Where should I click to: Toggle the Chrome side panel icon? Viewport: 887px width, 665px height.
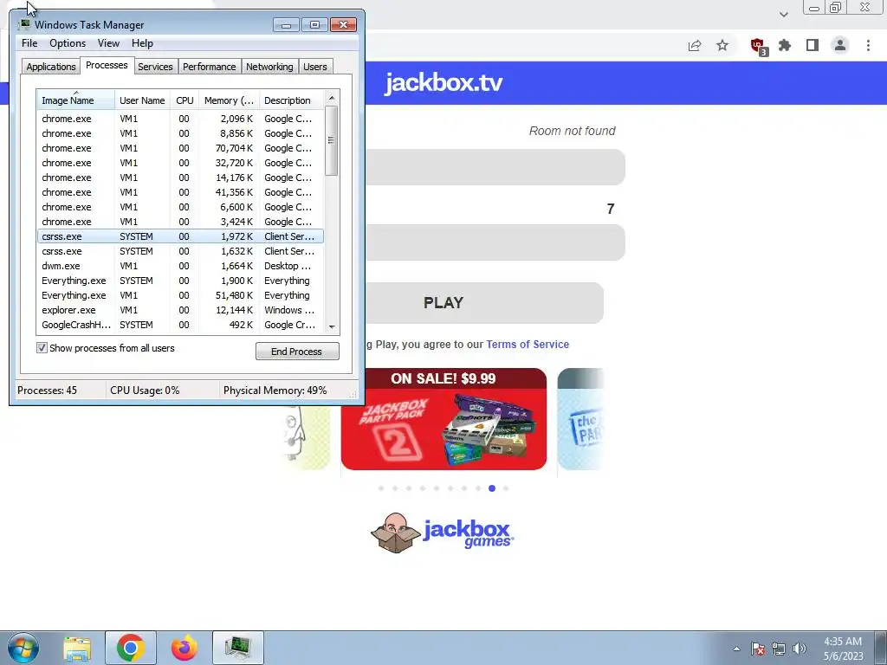click(x=813, y=45)
